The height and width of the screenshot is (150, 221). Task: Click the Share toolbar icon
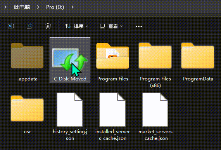(x=29, y=26)
